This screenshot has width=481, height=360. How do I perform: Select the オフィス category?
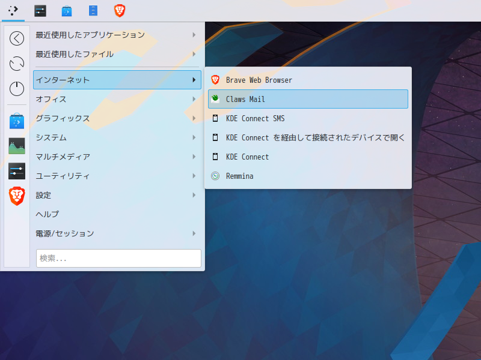click(x=117, y=99)
